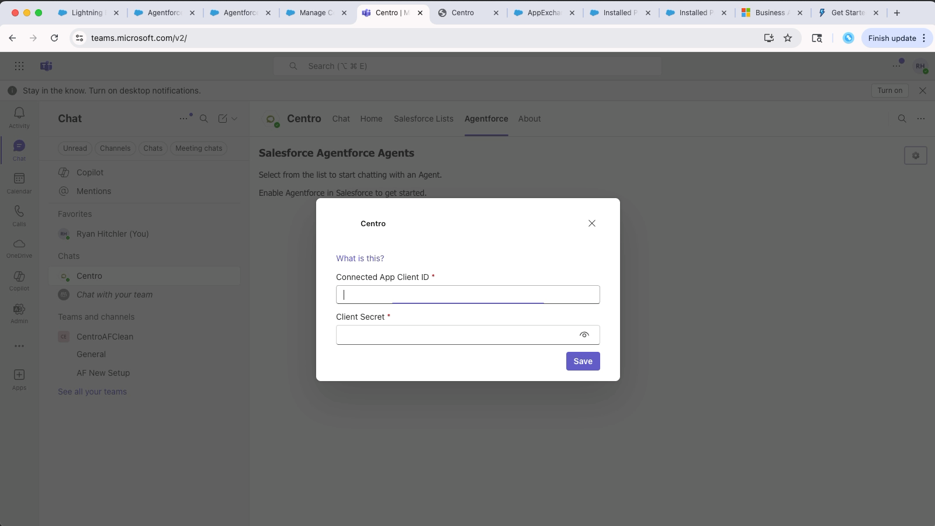Go back in Chrome browser
935x526 pixels.
pyautogui.click(x=12, y=38)
